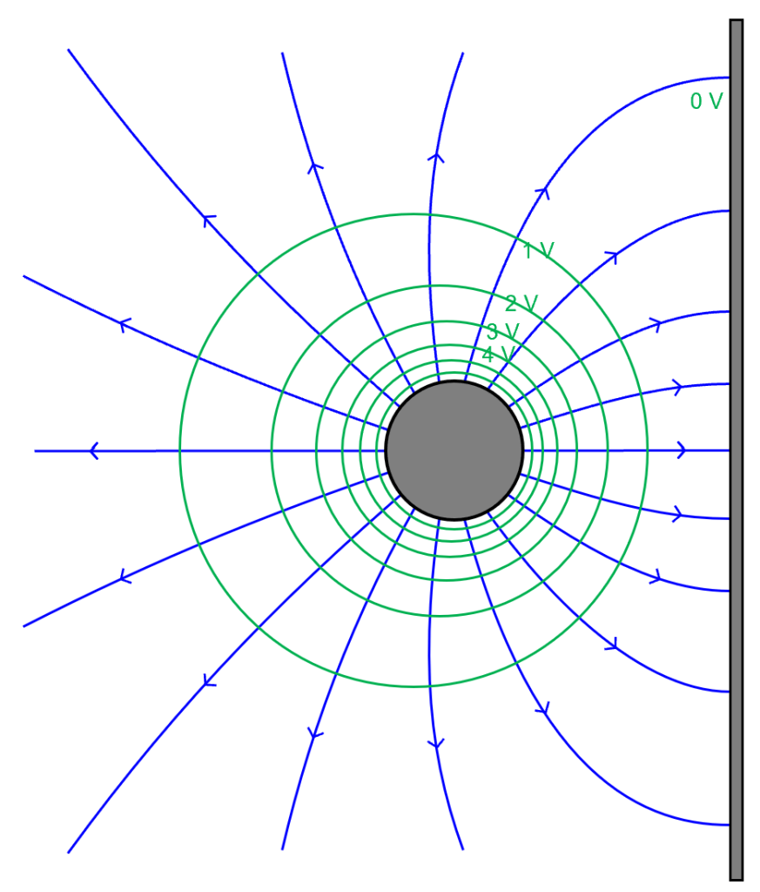Click the "0 V" label near the plate
The height and width of the screenshot is (892, 760).
click(706, 102)
